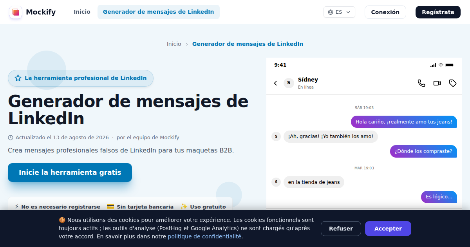Open the Inicio navigation item
The image size is (470, 247).
[82, 12]
